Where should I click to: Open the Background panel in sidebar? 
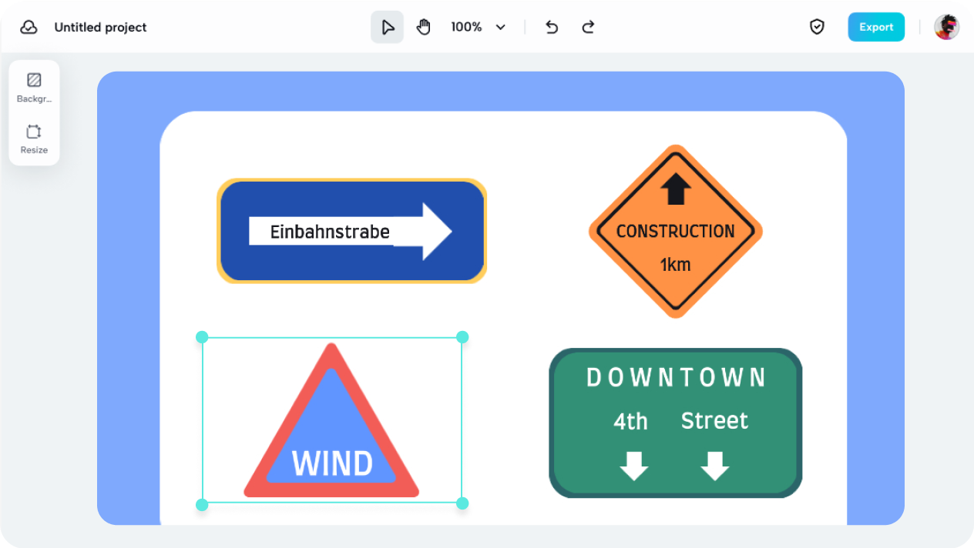(x=34, y=86)
